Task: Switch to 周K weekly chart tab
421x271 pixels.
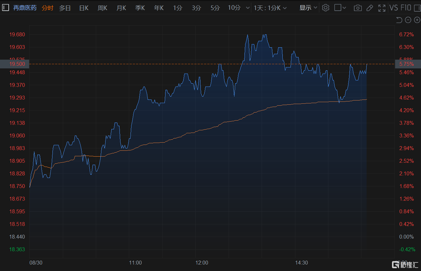Action: point(103,8)
